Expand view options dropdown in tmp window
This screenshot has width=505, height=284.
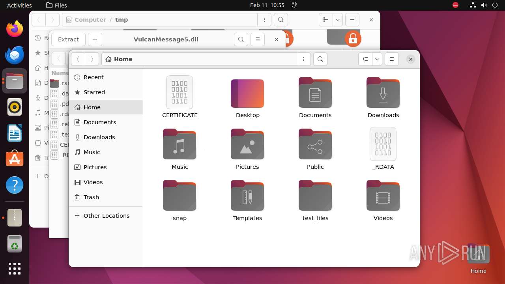coord(338,20)
